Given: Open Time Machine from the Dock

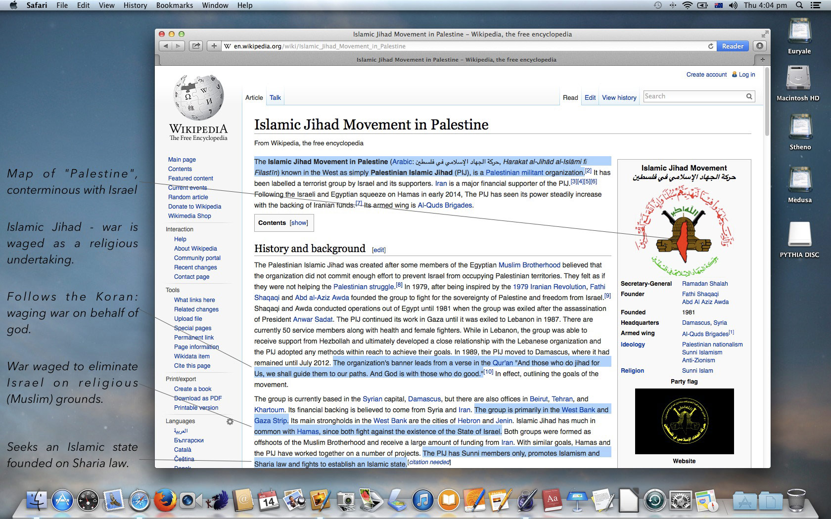Looking at the screenshot, I should coord(654,500).
